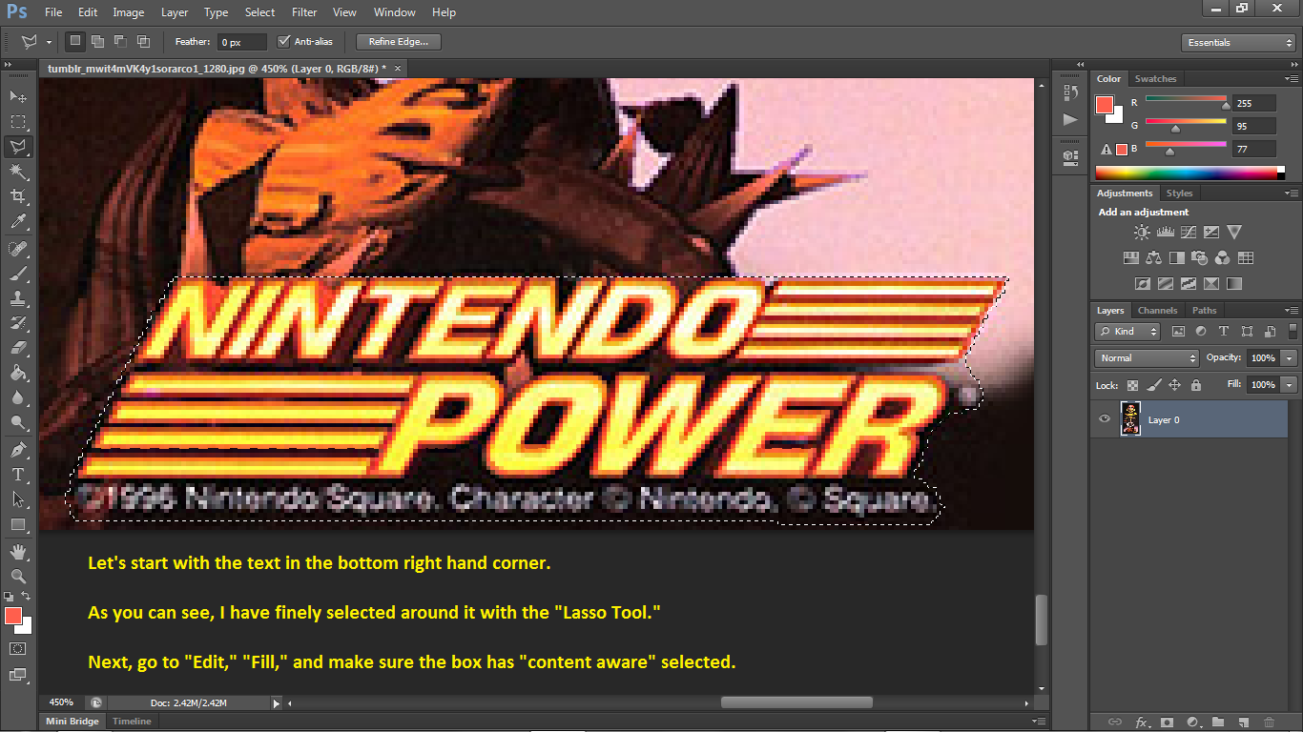Add a Brightness/Contrast adjustment

point(1142,232)
